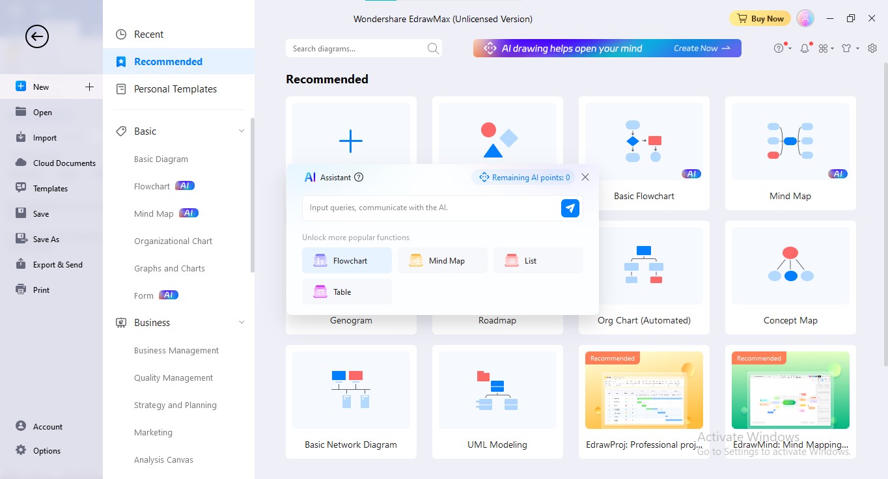Open the Basic Flowchart template

click(x=644, y=154)
